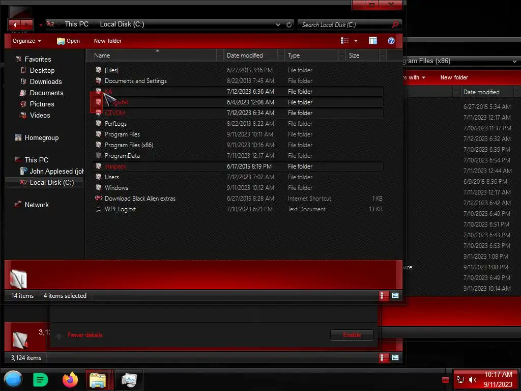Click the search magnifier icon

(395, 24)
